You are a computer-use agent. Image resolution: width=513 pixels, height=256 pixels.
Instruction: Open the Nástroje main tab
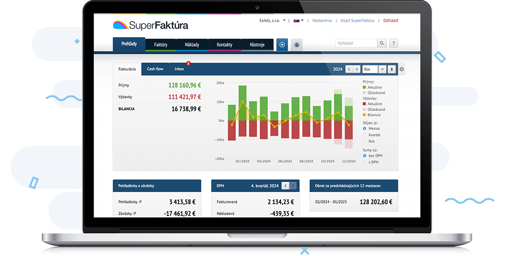point(257,45)
